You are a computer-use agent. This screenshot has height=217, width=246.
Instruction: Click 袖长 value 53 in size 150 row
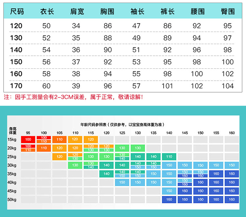coord(136,62)
